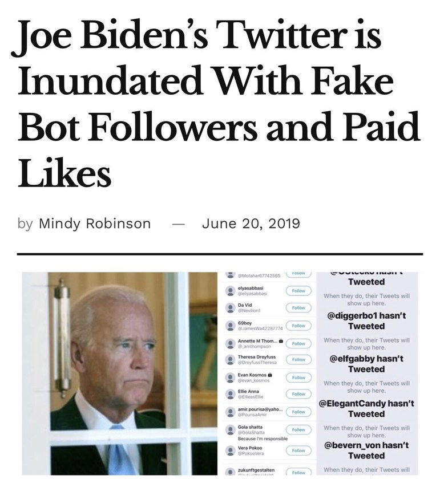Open the Biden photo in article image
The height and width of the screenshot is (479, 440).
click(x=120, y=374)
